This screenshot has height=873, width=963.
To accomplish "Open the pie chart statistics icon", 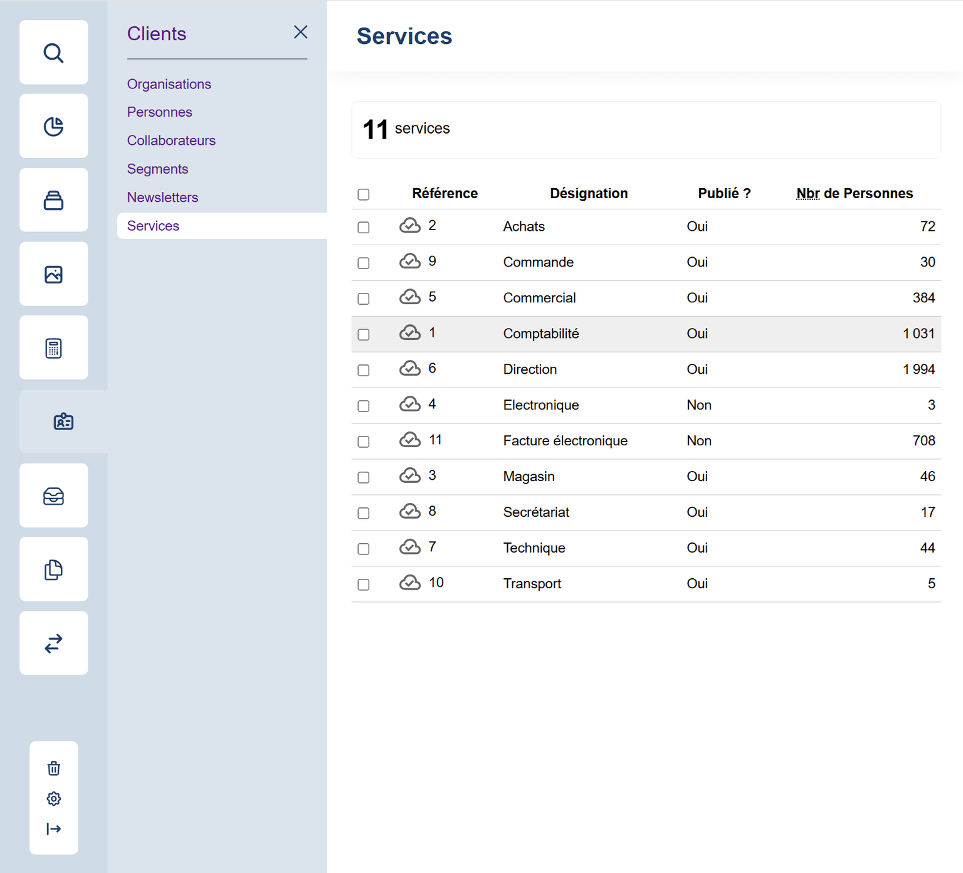I will [54, 127].
